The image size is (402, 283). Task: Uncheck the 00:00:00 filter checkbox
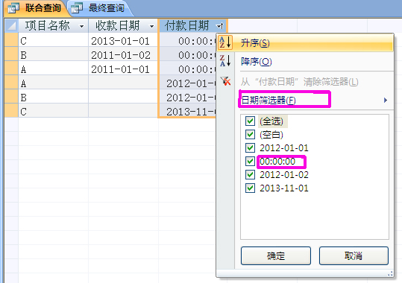click(x=250, y=161)
